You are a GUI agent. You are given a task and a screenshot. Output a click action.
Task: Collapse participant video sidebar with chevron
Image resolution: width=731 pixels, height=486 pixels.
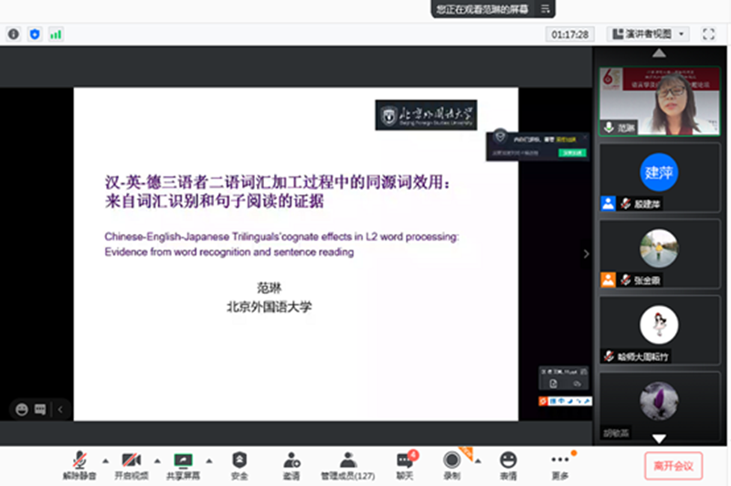coord(587,254)
